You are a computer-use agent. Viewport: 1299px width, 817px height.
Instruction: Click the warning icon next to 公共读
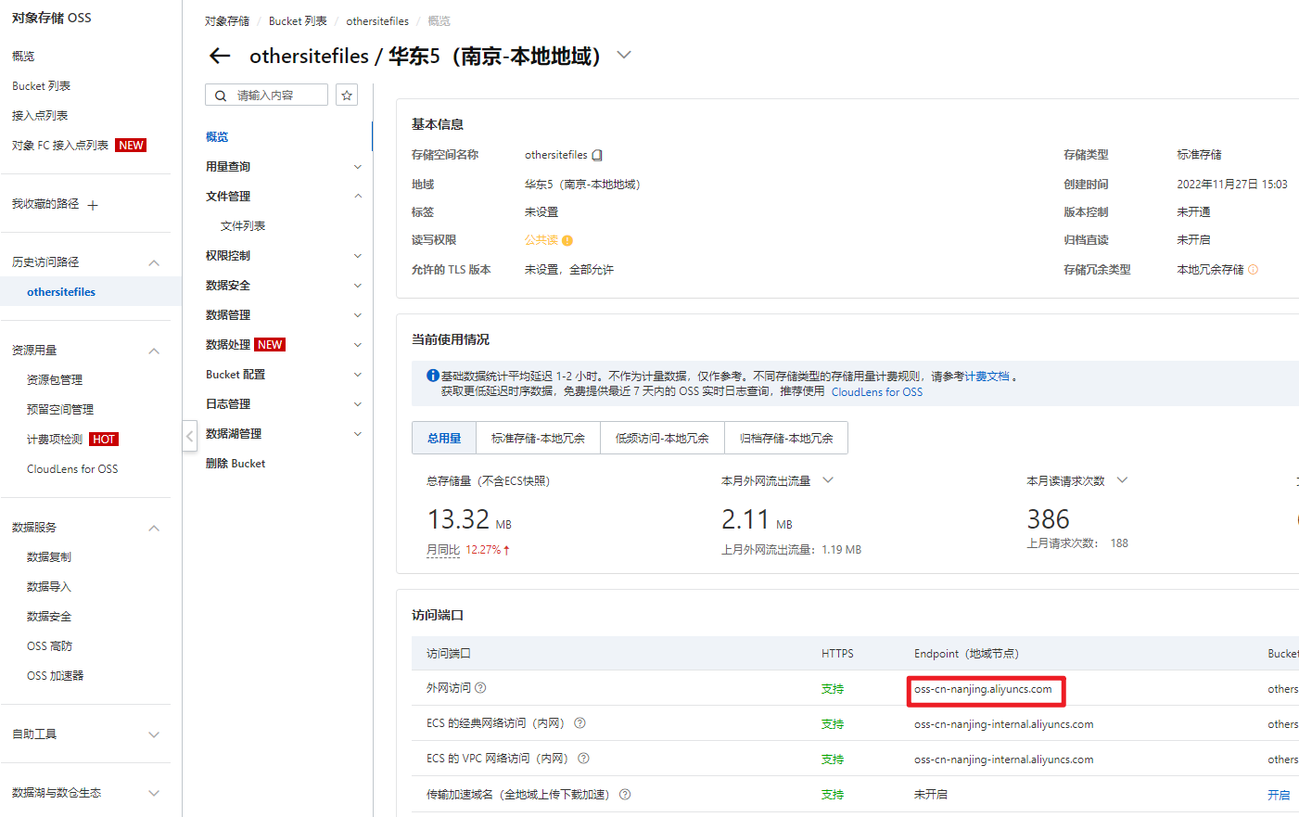(567, 240)
